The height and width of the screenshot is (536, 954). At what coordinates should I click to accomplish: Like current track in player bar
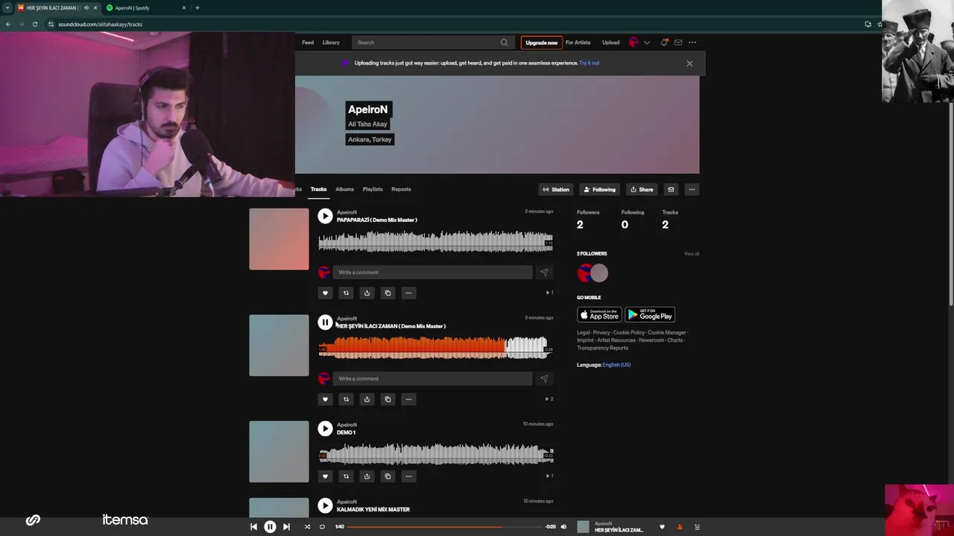tap(662, 527)
